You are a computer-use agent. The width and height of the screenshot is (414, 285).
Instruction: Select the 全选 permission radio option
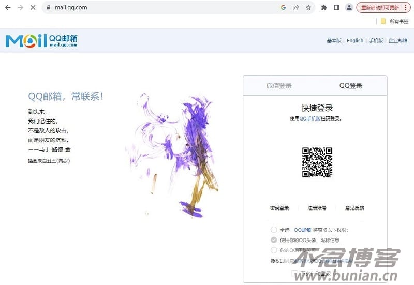pos(274,230)
